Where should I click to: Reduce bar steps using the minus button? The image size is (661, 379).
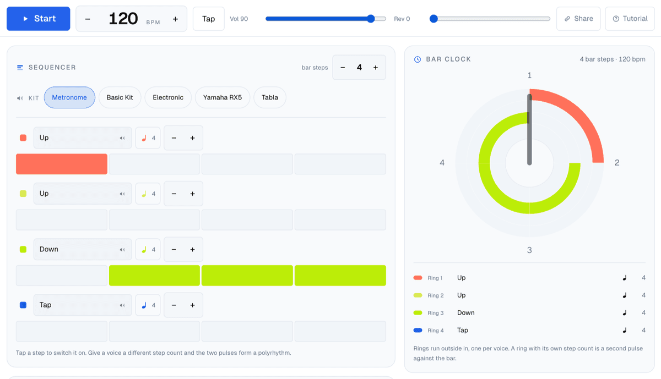pos(343,68)
